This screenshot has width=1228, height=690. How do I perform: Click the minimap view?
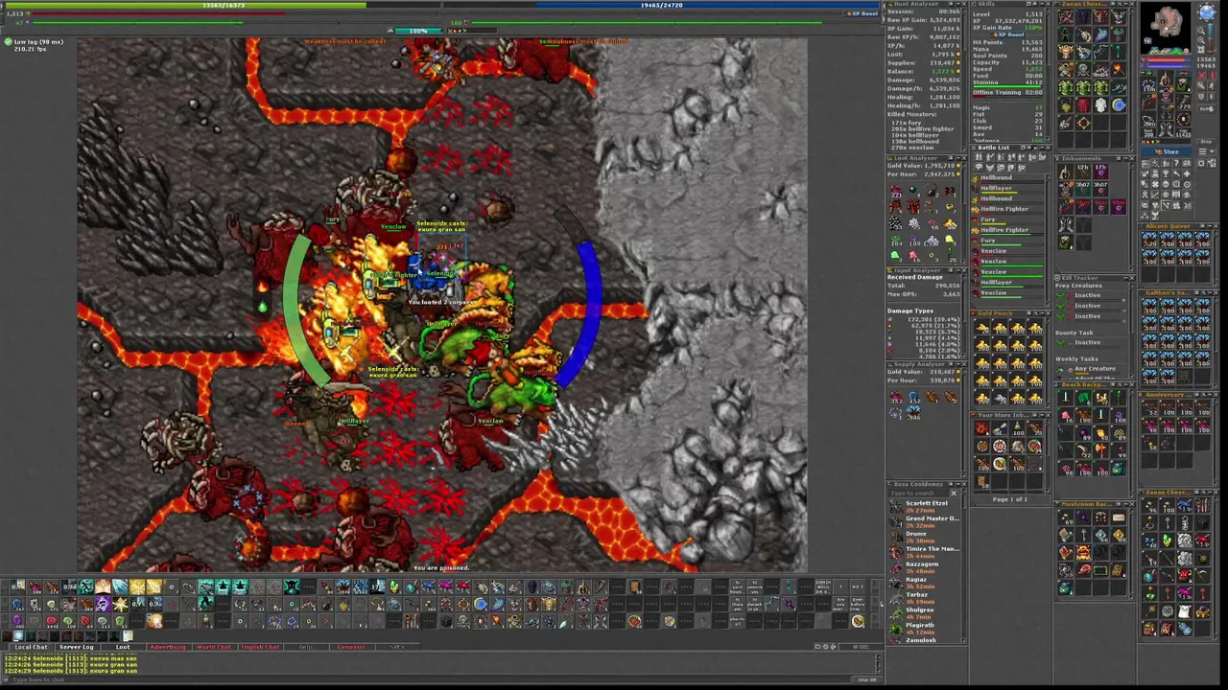(1166, 29)
